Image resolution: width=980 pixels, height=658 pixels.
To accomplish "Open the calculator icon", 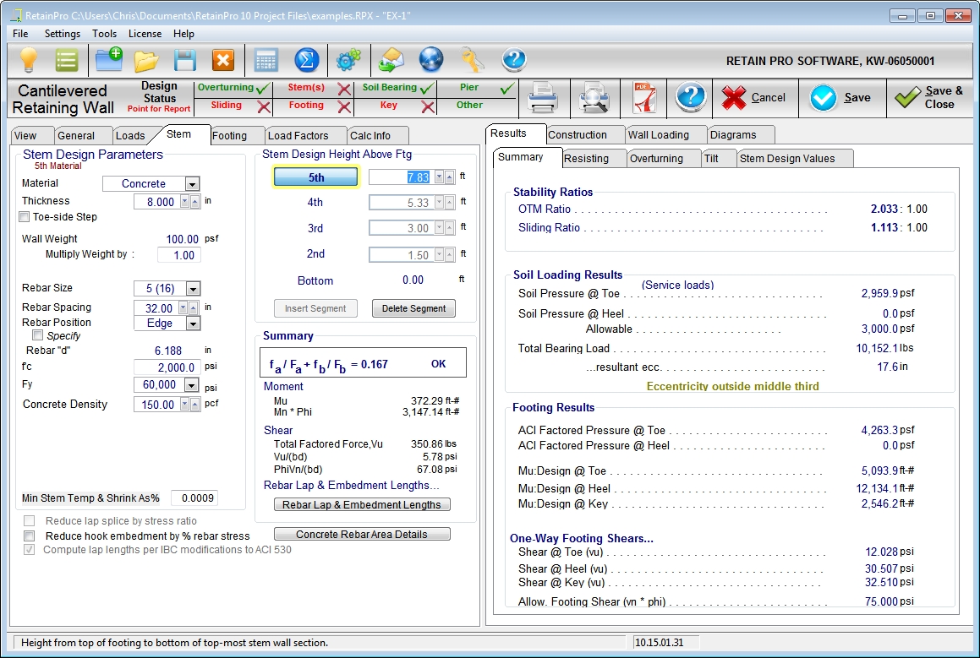I will click(x=266, y=61).
